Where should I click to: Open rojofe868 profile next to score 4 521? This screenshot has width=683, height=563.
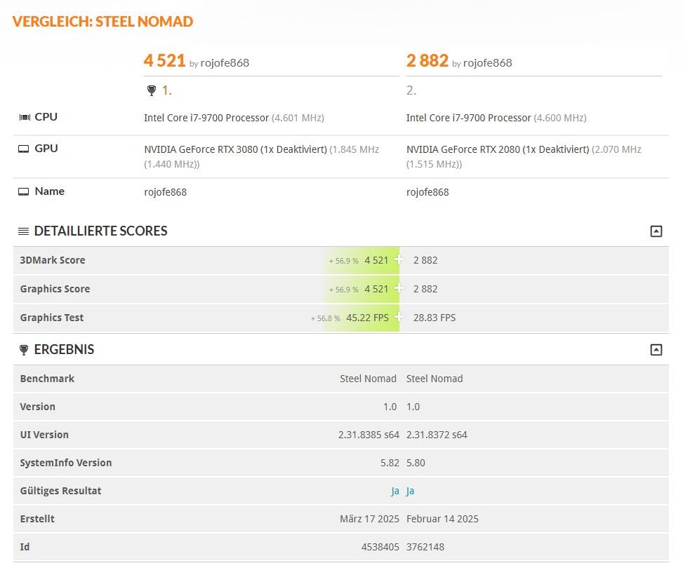225,63
